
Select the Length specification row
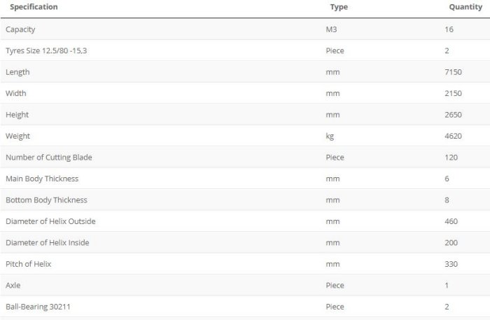click(17, 72)
